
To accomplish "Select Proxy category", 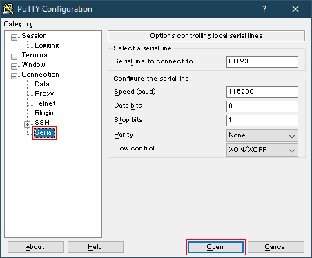I will coord(44,94).
